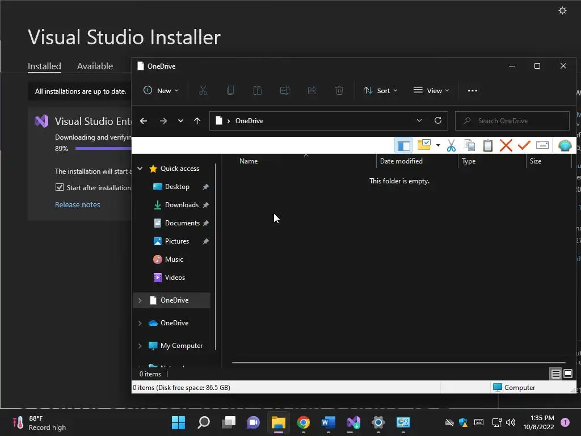Expand the cloud OneDrive tree node
Screen dimensions: 581x436
point(140,323)
